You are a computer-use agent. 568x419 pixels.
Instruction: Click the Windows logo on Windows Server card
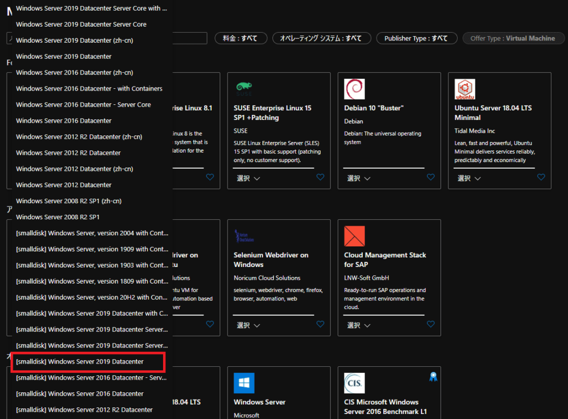(x=244, y=383)
